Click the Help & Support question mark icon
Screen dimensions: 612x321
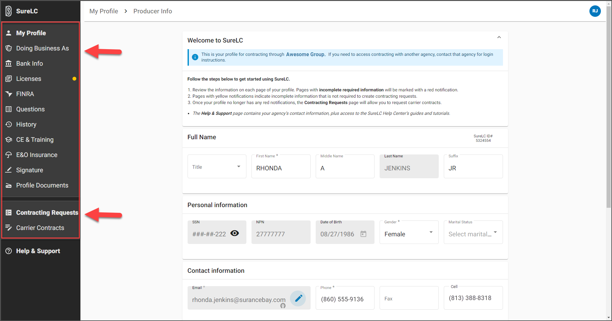point(9,251)
